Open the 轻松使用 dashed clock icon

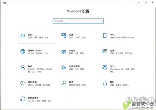coord(23,83)
